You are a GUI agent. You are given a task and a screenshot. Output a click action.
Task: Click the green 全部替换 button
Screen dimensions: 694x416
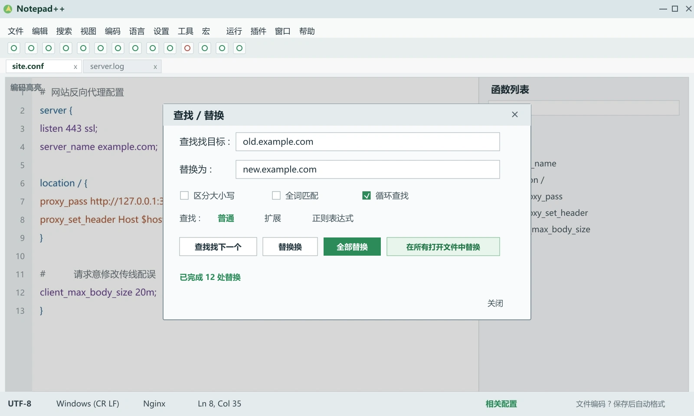coord(352,247)
